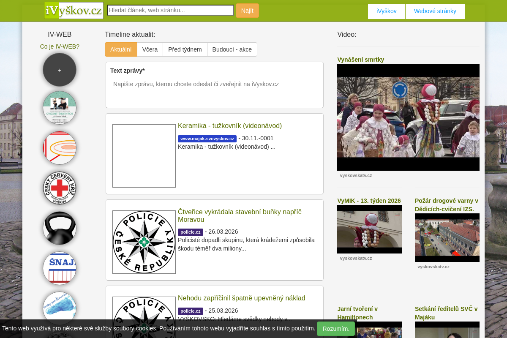Click the 'Keramika - tužkovník (videonávod) ...' summary text
Screen dimensions: 507x338
pyautogui.click(x=226, y=147)
